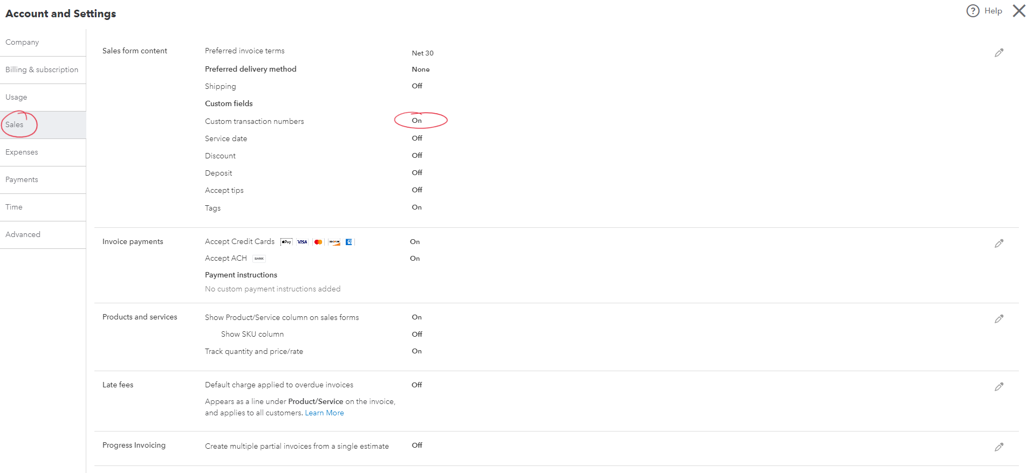Click the Service date Off value
The width and height of the screenshot is (1027, 473).
click(417, 138)
